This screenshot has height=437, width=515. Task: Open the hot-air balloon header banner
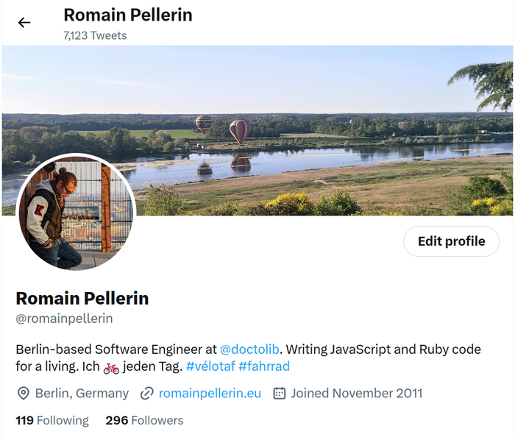(257, 130)
